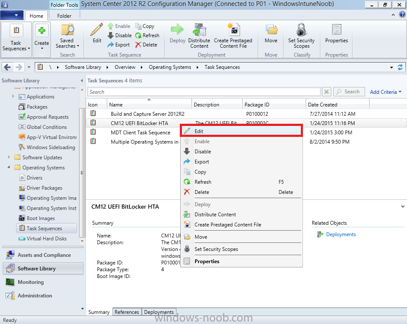Select MDT Client Task Sequence row

point(140,133)
